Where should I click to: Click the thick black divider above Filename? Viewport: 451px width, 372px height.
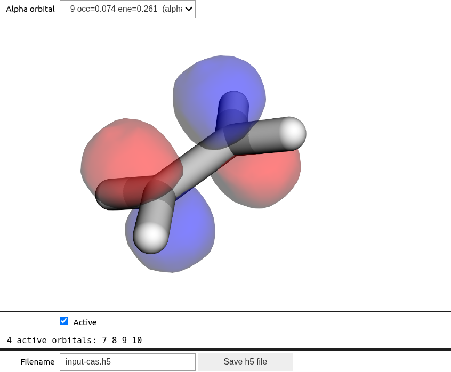[x=226, y=350]
